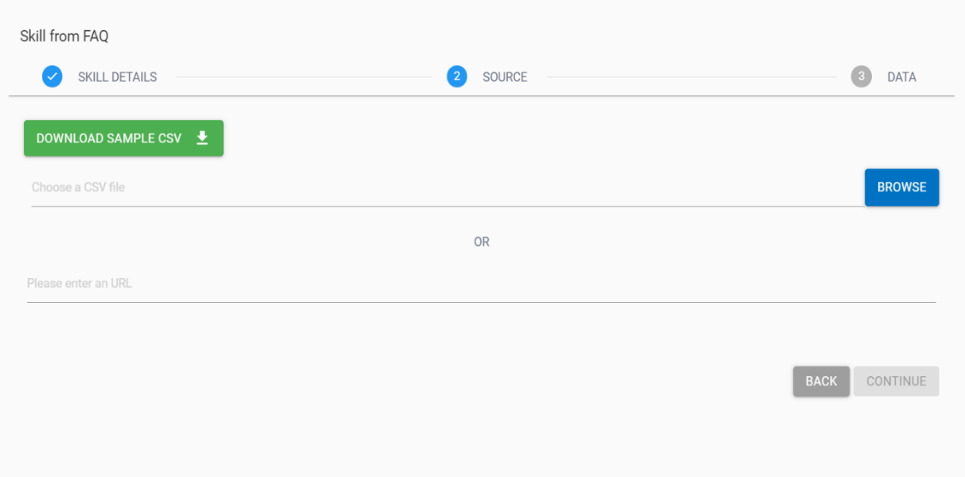This screenshot has width=965, height=477.
Task: Click the underline beneath the URL field
Action: pyautogui.click(x=482, y=302)
